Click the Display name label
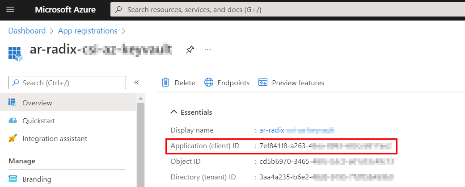 coord(192,130)
